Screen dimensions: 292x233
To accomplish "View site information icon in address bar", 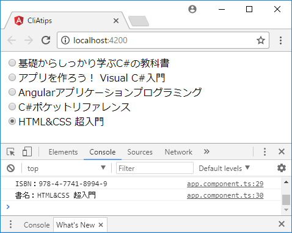I will pos(65,40).
